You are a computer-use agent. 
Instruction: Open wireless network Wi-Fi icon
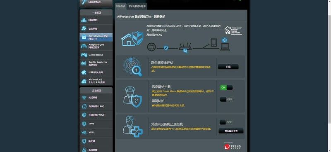pos(84,98)
